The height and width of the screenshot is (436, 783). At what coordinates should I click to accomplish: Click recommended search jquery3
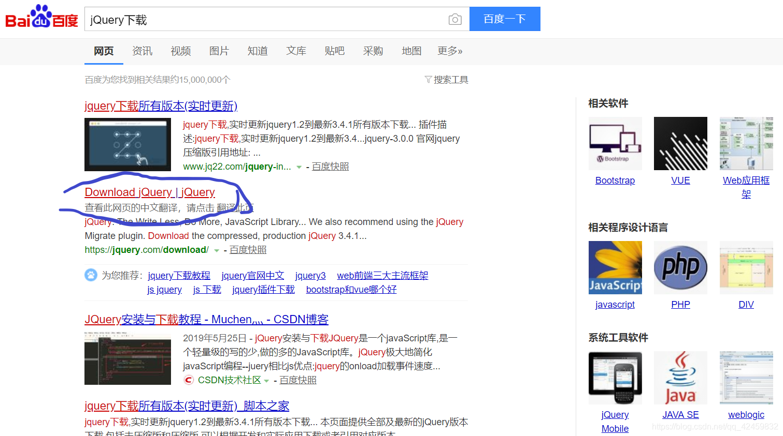pos(310,276)
